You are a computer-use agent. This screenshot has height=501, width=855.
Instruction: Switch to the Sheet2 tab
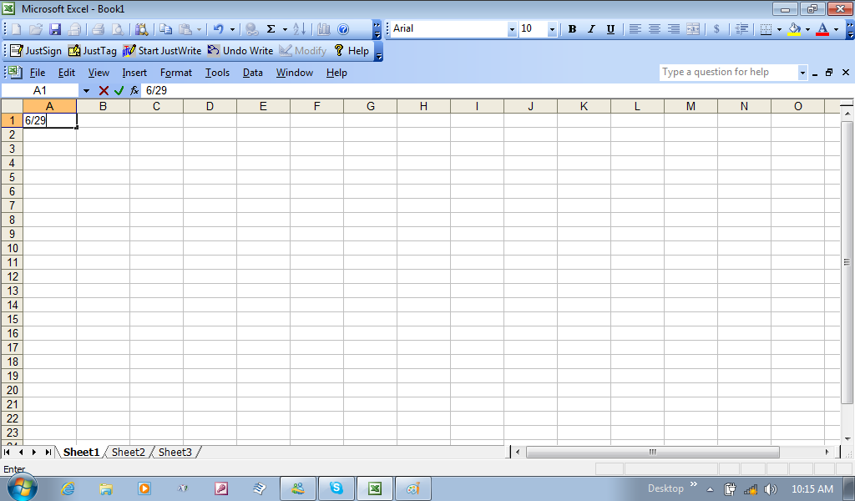[129, 453]
